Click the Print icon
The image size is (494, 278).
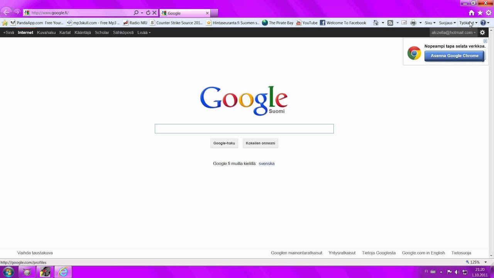click(413, 23)
